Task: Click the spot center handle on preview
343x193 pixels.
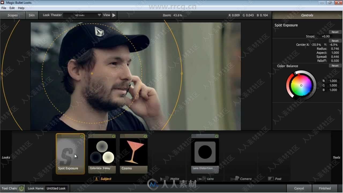Action: point(92,73)
